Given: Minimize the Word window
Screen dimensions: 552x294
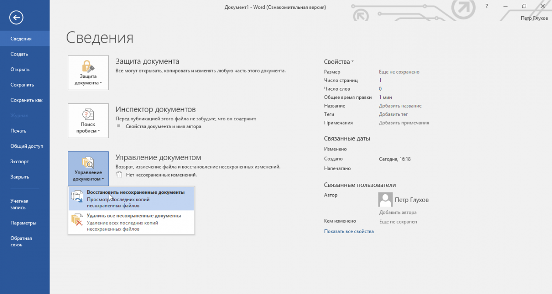Looking at the screenshot, I should pos(506,6).
